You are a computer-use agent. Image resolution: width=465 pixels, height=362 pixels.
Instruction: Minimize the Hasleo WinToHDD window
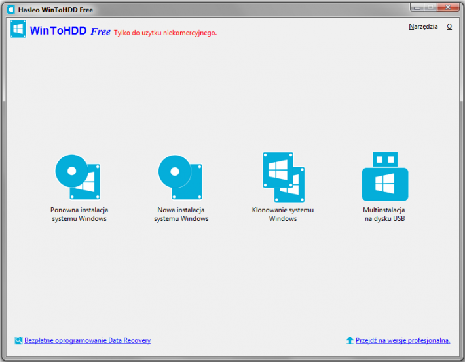click(x=417, y=7)
